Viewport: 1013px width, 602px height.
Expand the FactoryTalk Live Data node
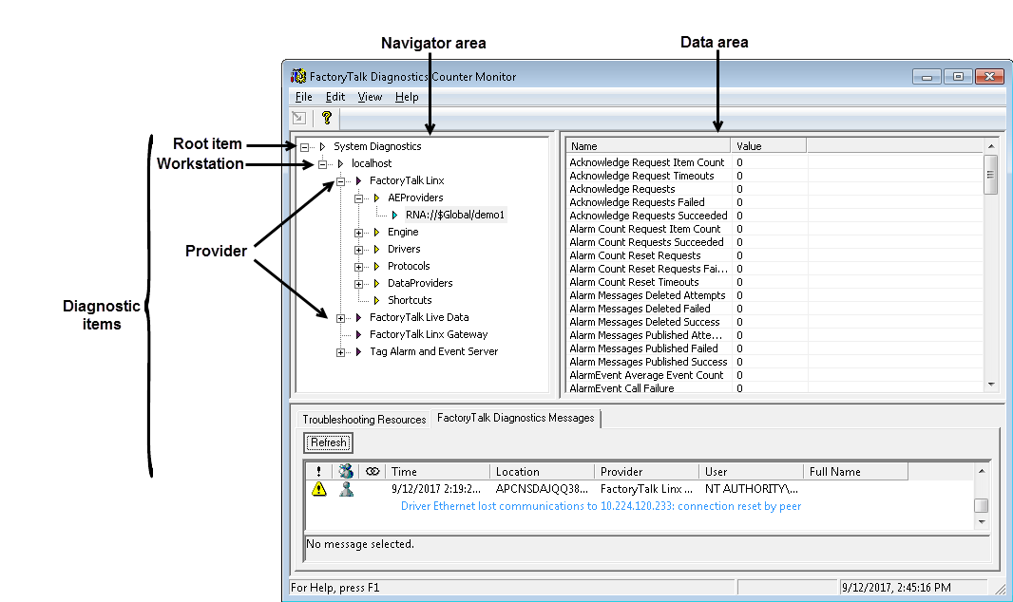(341, 318)
